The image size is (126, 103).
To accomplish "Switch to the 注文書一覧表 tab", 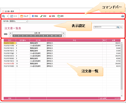I will tap(9, 11).
